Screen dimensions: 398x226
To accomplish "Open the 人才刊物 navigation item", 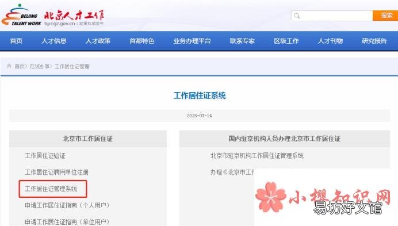I will (x=330, y=41).
